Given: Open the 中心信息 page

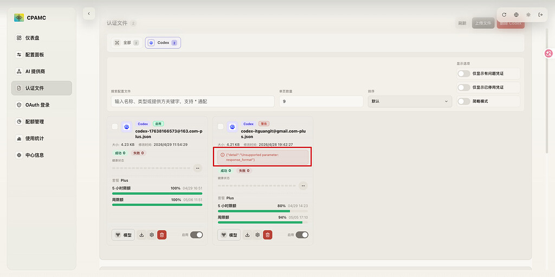Looking at the screenshot, I should [42, 155].
